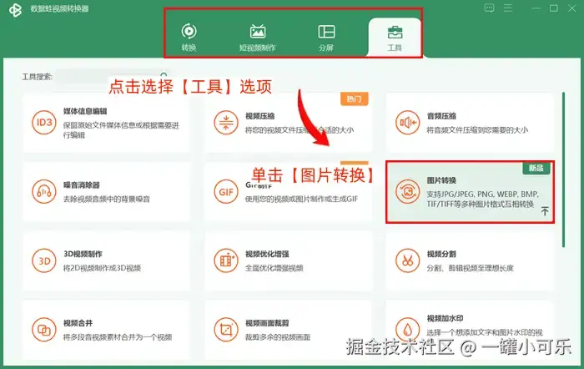Screen dimensions: 584x369
Task: Minimize the converter window
Action: pos(536,8)
